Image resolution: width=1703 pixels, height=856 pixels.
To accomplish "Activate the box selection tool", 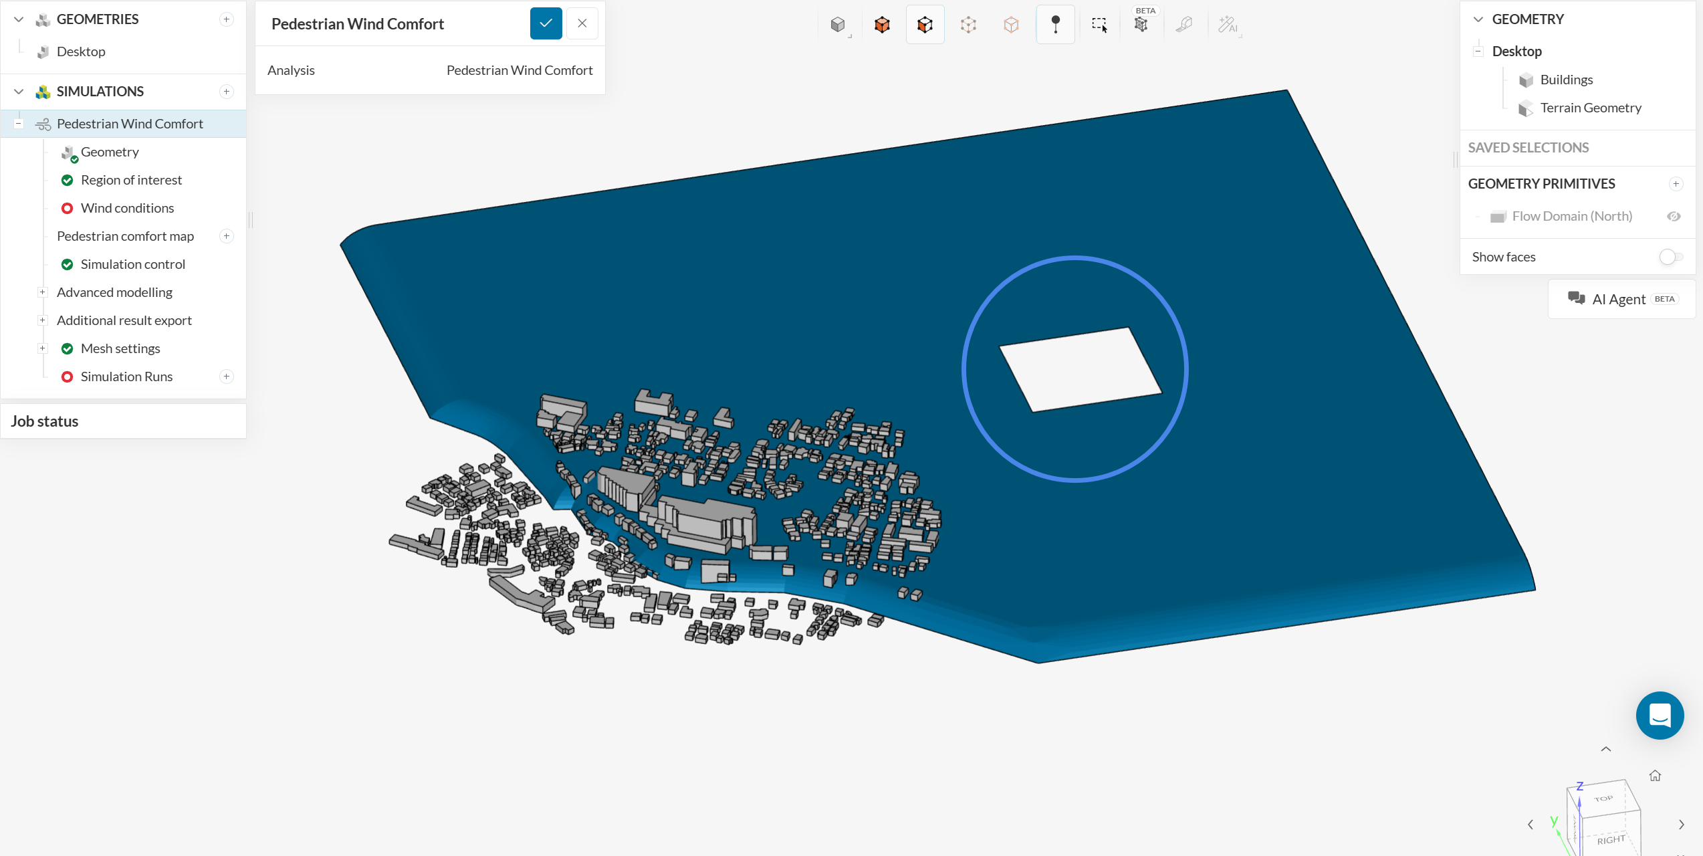I will pyautogui.click(x=1099, y=25).
